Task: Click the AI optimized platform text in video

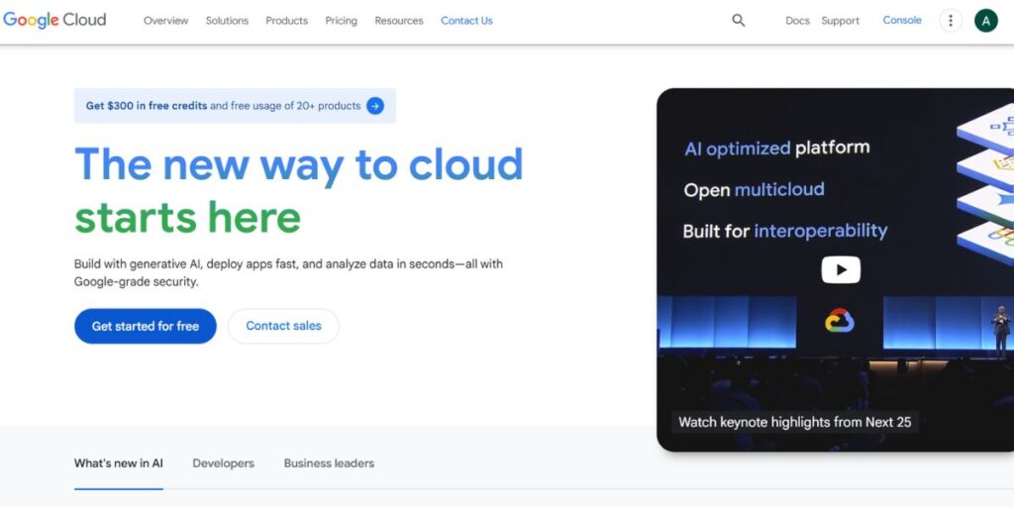Action: point(776,149)
